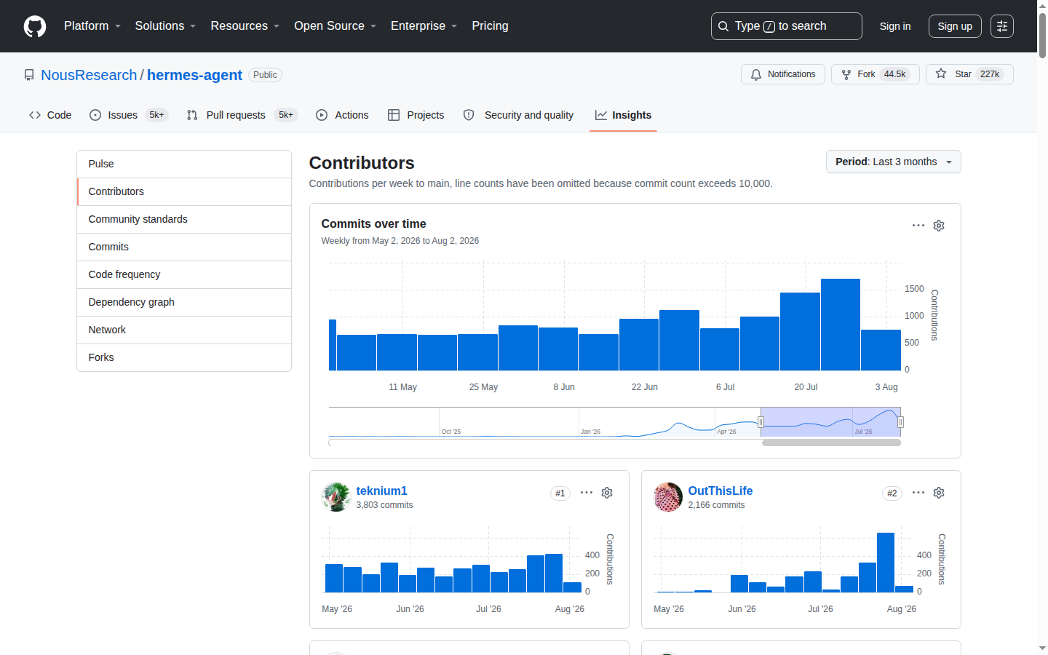The width and height of the screenshot is (1048, 655).
Task: Open the three-dot menu on Commits over time
Action: [918, 226]
